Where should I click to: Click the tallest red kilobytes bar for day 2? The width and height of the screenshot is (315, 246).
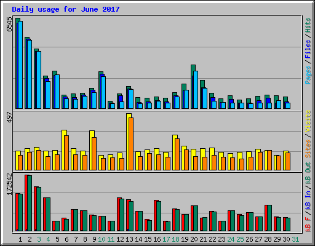(26, 203)
